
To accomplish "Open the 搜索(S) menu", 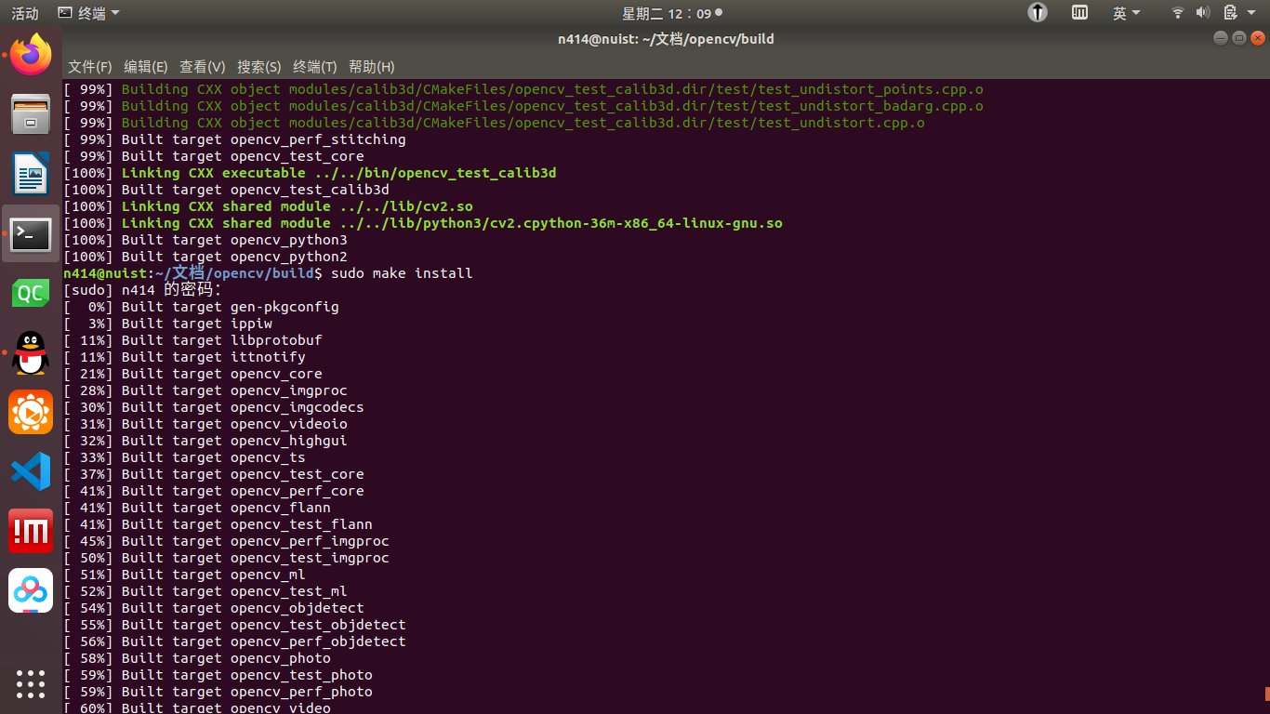I will 259,67.
